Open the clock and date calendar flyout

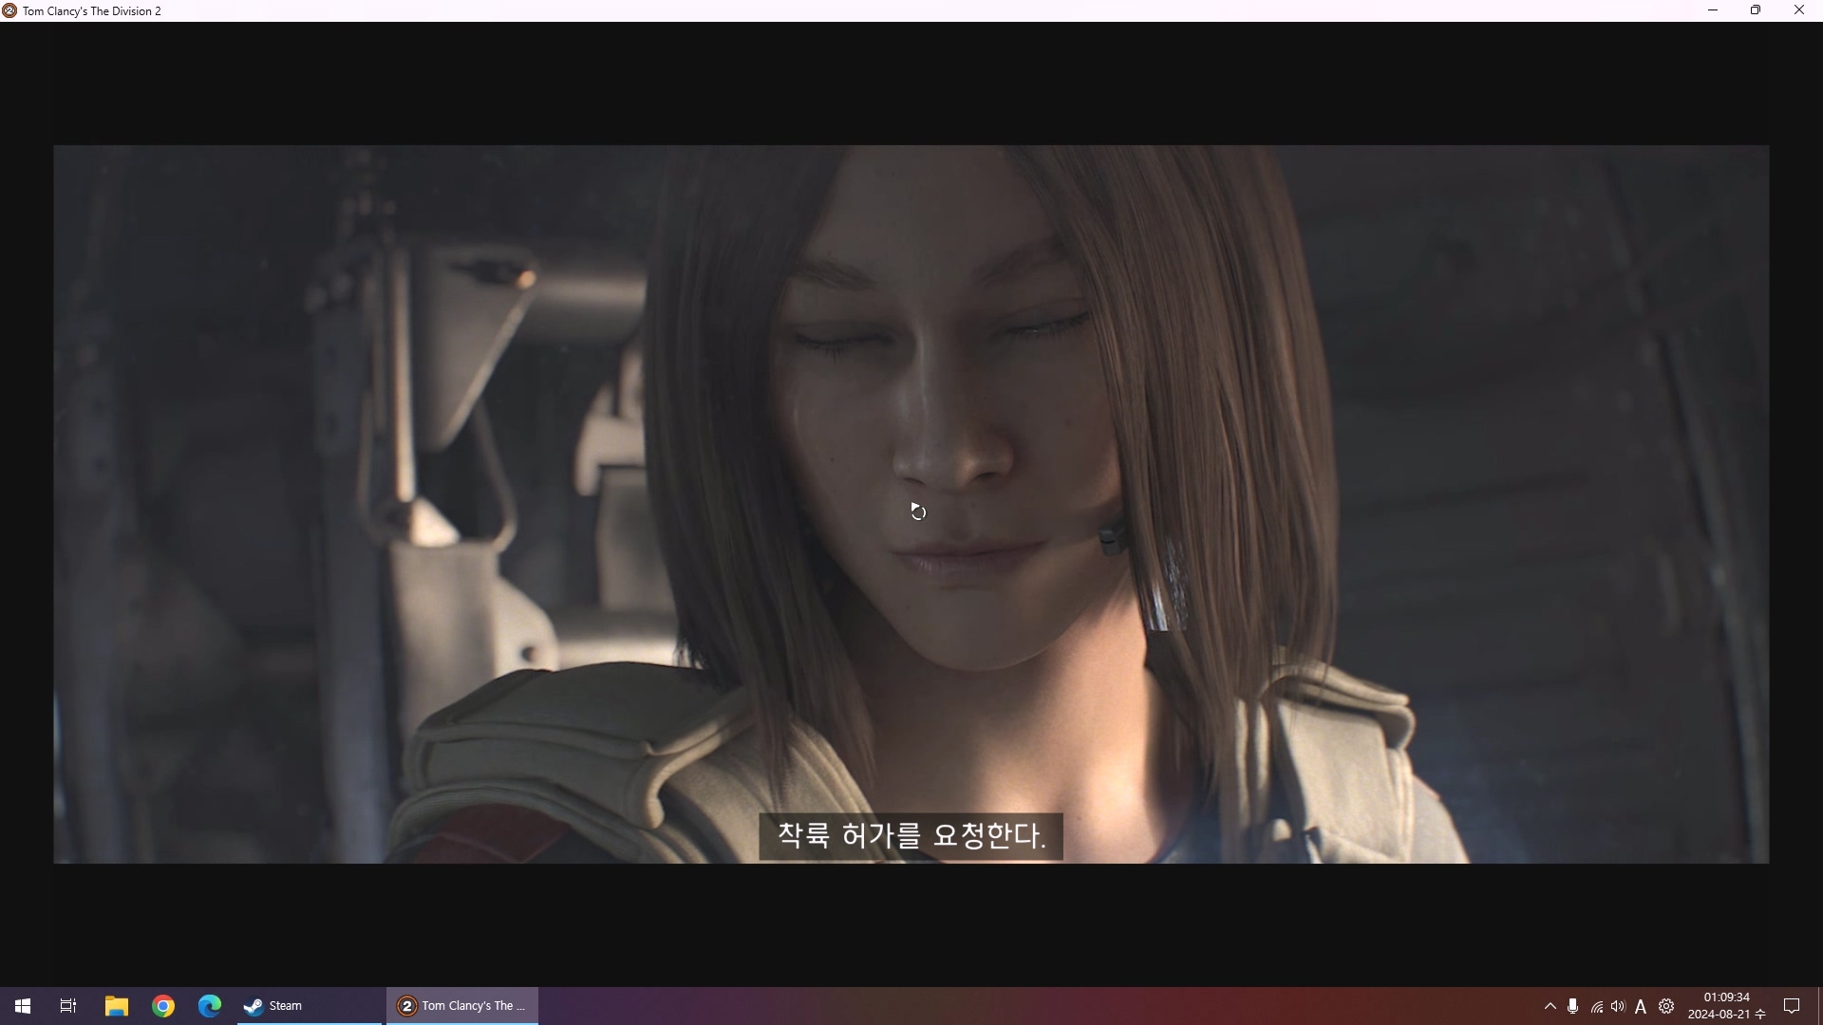[x=1726, y=1006]
